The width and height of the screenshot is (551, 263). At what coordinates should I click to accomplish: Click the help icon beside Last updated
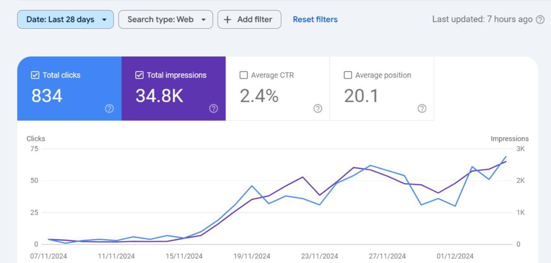pos(540,20)
